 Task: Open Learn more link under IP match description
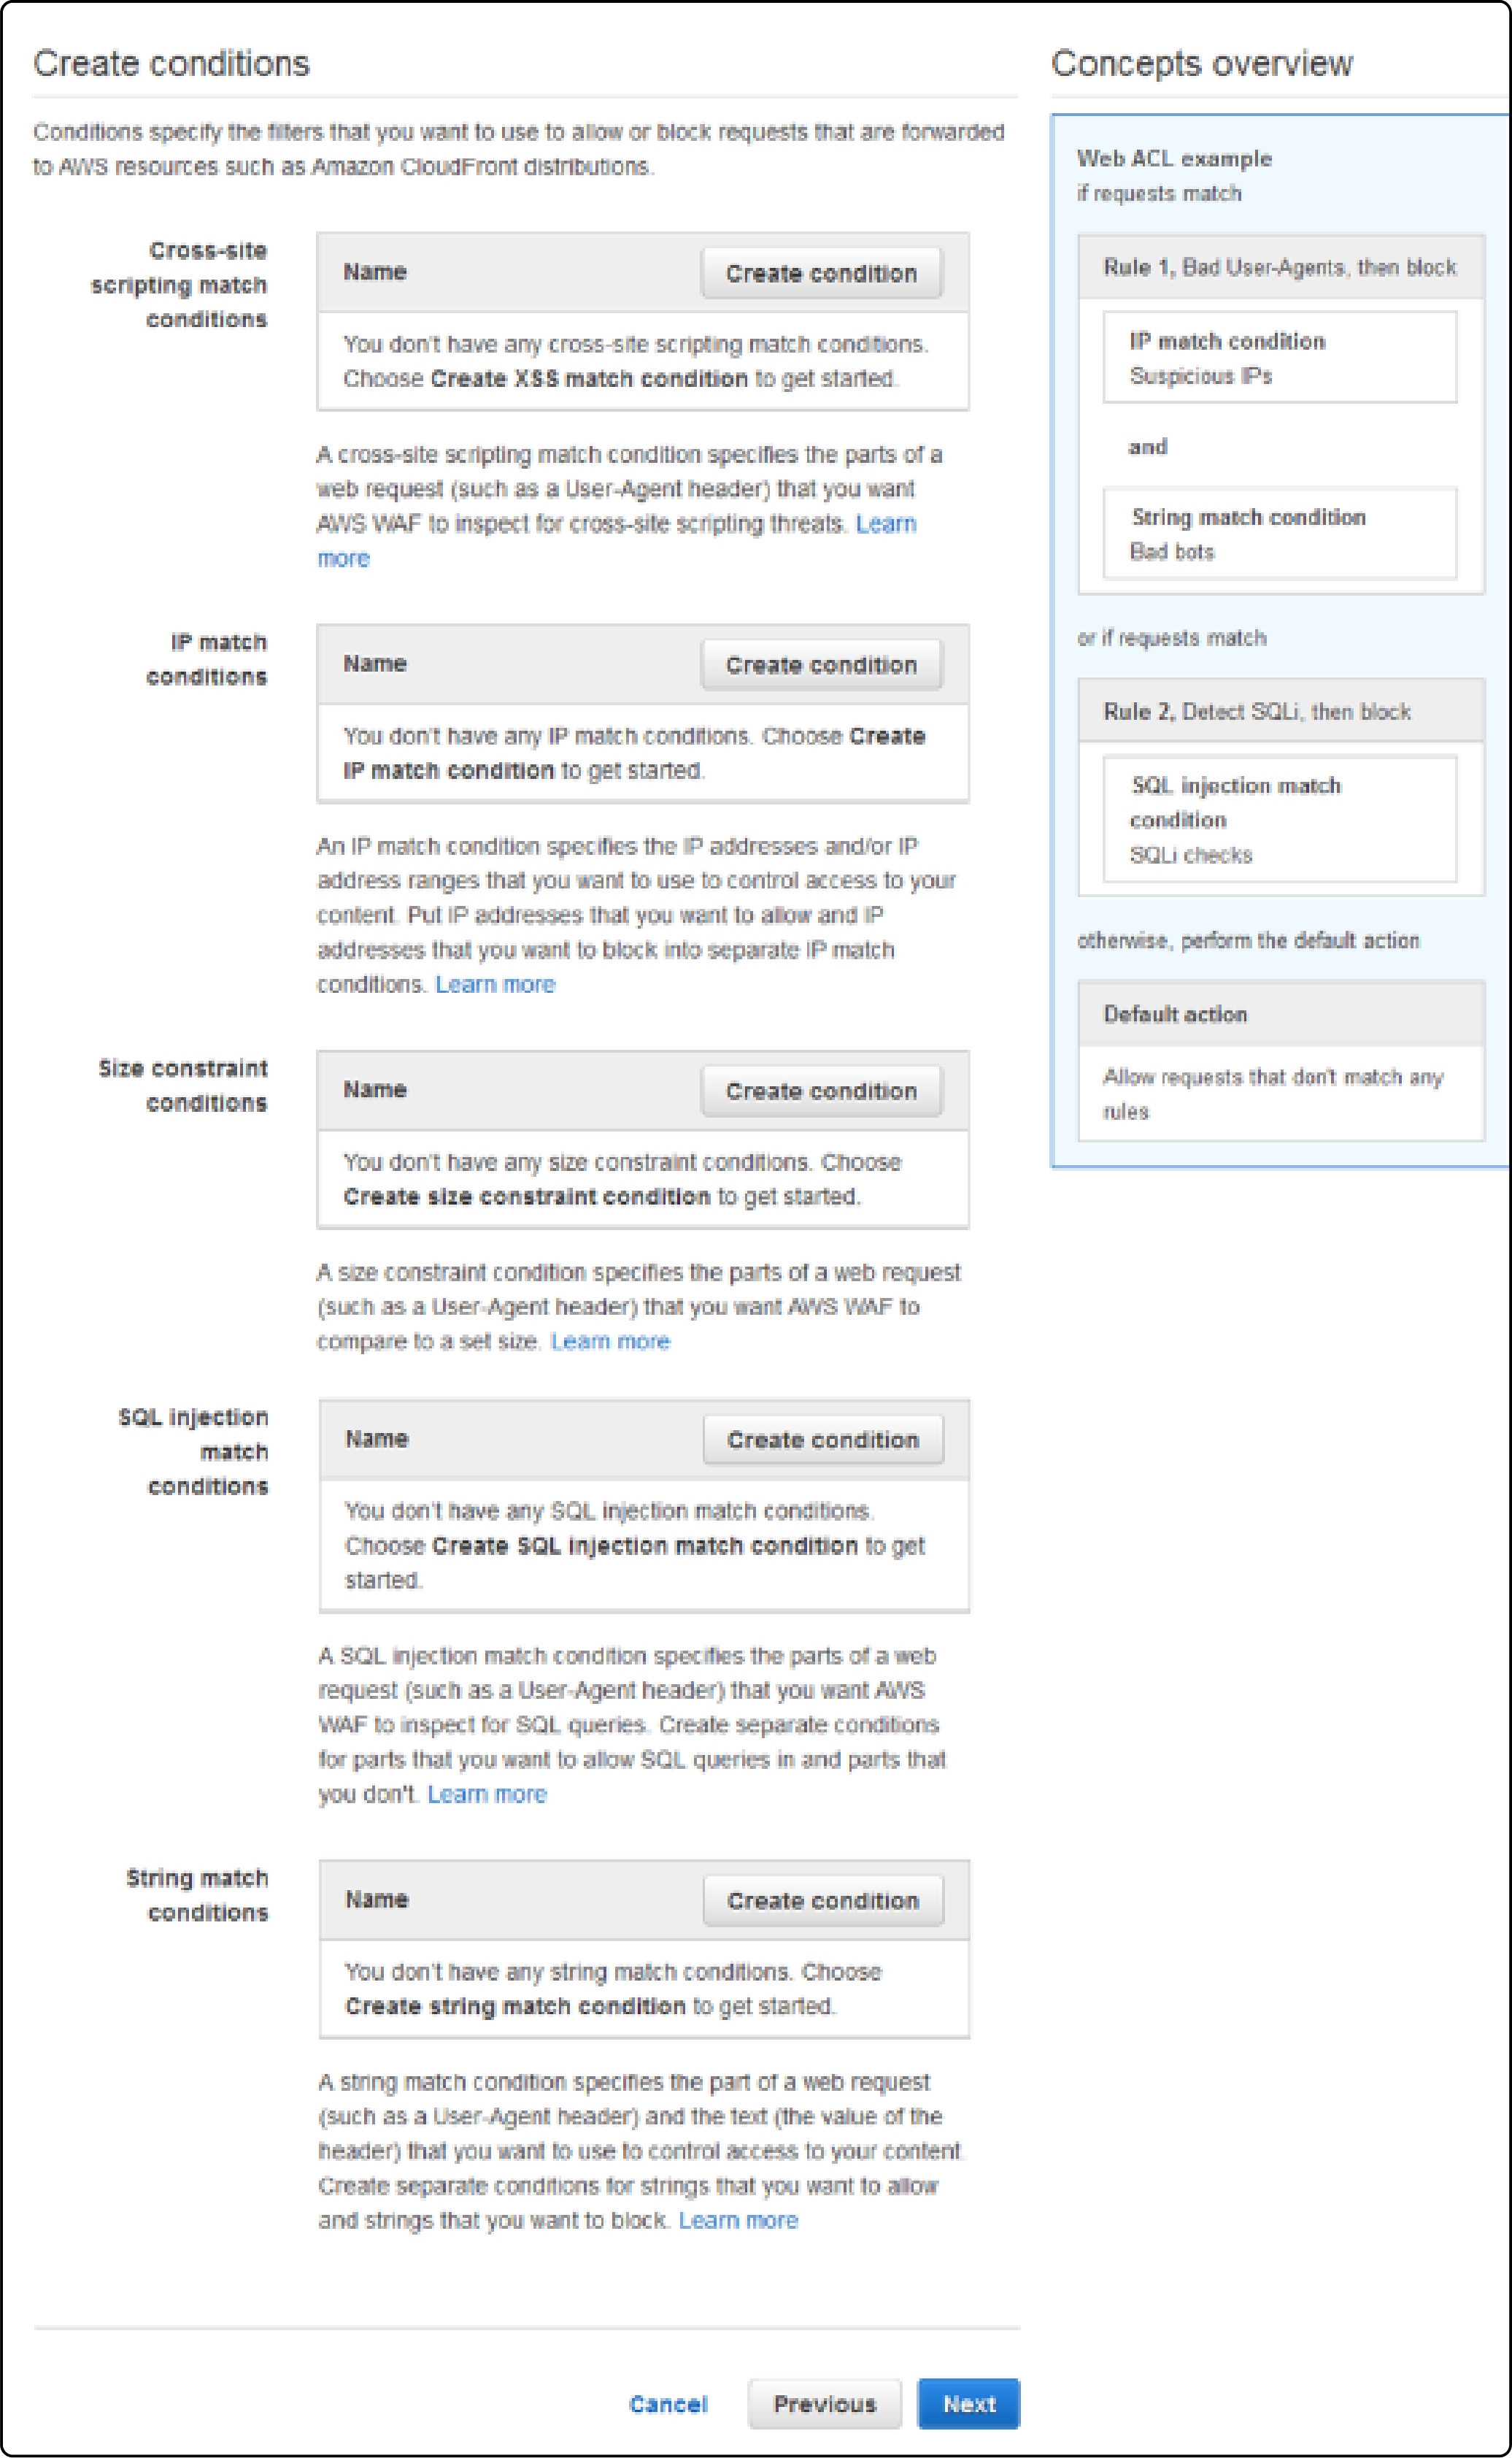tap(495, 986)
